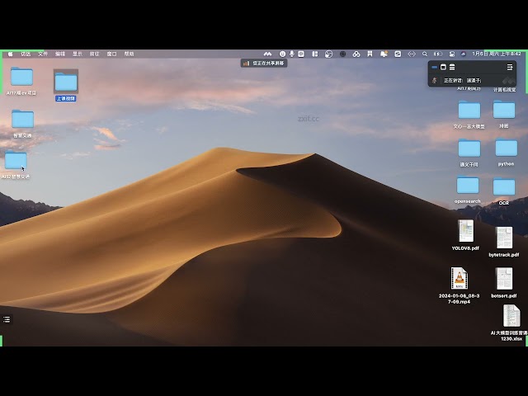Toggle the microphone icon in menu bar
Screen dimensions: 528x396
292,54
